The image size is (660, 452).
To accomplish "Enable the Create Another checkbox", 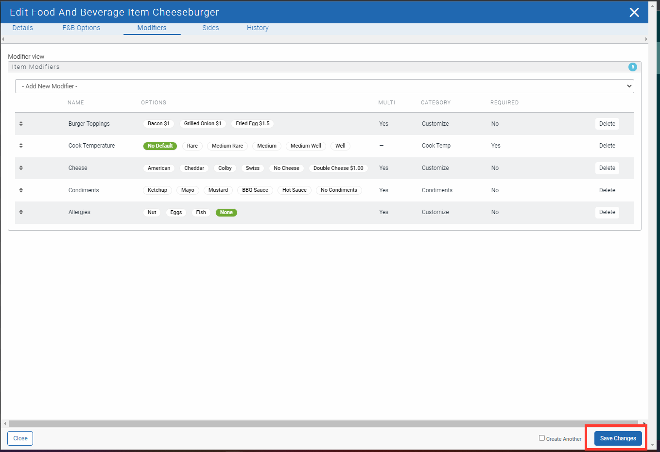I will tap(542, 438).
